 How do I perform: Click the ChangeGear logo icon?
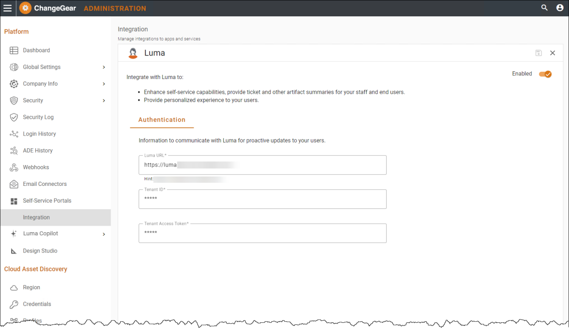(25, 8)
